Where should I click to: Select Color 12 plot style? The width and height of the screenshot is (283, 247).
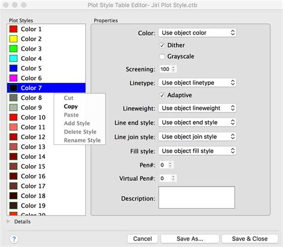click(x=46, y=137)
